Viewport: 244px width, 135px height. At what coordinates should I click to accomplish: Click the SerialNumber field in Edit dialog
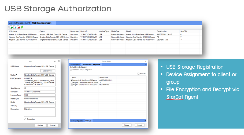point(39,88)
